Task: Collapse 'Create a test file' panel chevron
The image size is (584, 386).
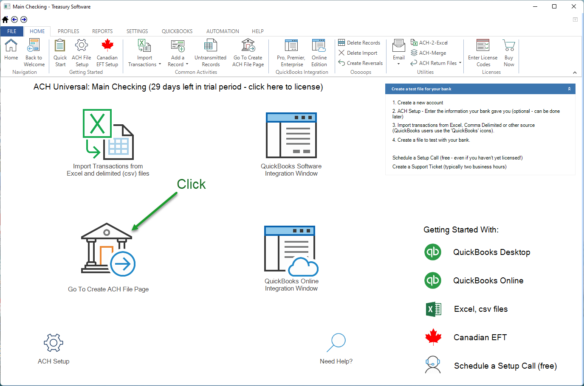Action: (569, 89)
